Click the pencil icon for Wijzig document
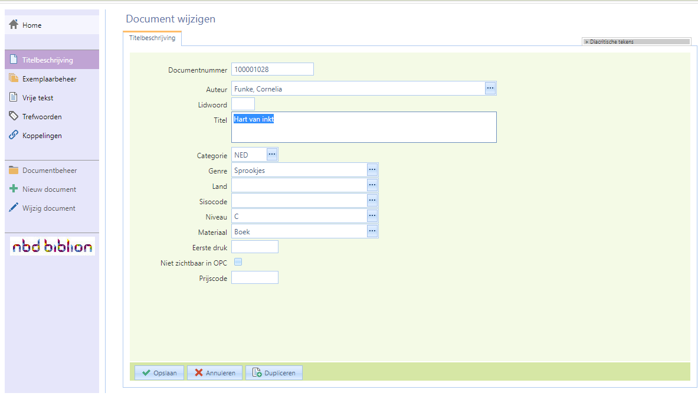 pyautogui.click(x=14, y=208)
